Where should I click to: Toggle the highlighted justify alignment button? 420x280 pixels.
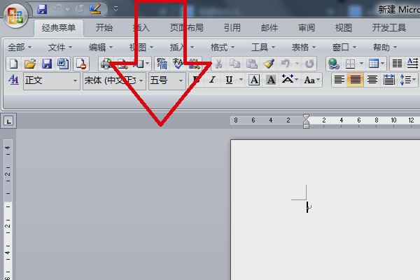pos(356,80)
